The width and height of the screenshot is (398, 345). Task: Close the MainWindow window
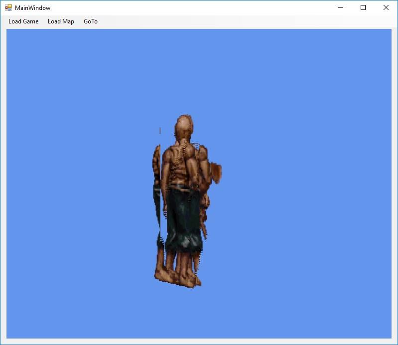(x=386, y=7)
